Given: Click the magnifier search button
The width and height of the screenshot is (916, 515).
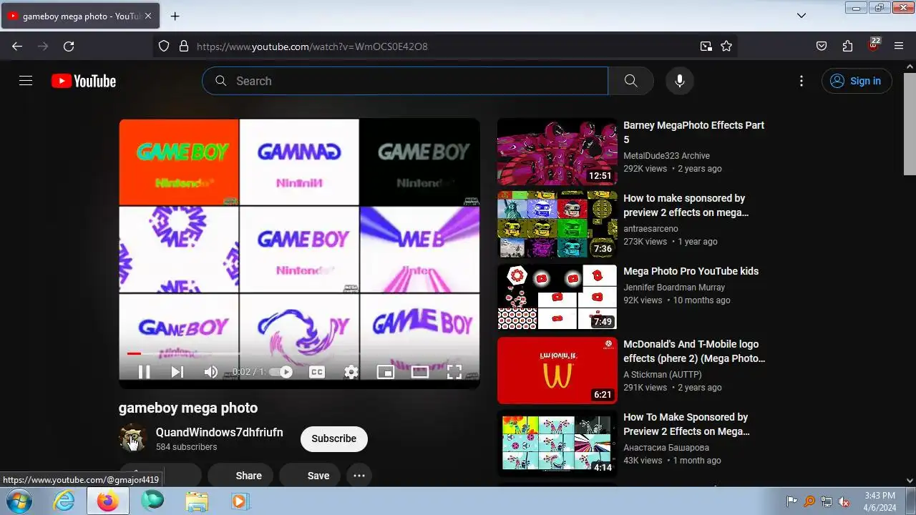Looking at the screenshot, I should tap(630, 81).
